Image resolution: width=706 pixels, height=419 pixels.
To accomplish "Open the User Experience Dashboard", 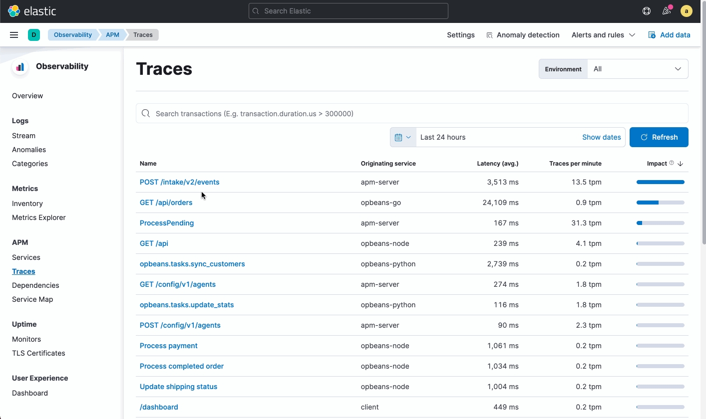I will click(x=30, y=393).
